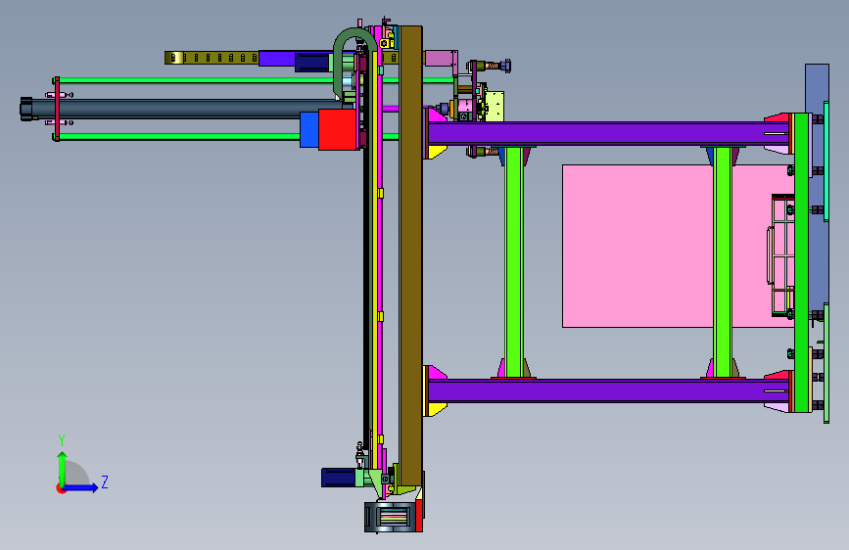Select the red motor block
Screen dimensions: 849x550
point(338,129)
